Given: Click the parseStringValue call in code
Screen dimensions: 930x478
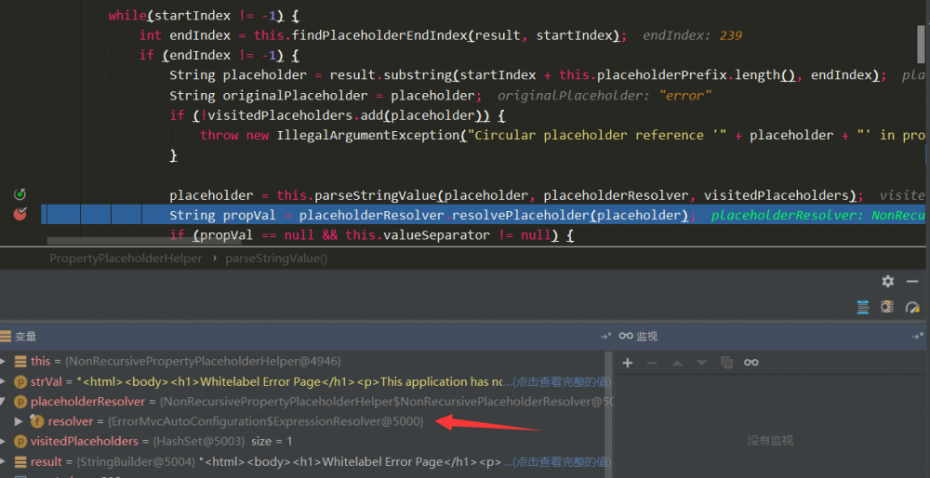Looking at the screenshot, I should pyautogui.click(x=376, y=195).
